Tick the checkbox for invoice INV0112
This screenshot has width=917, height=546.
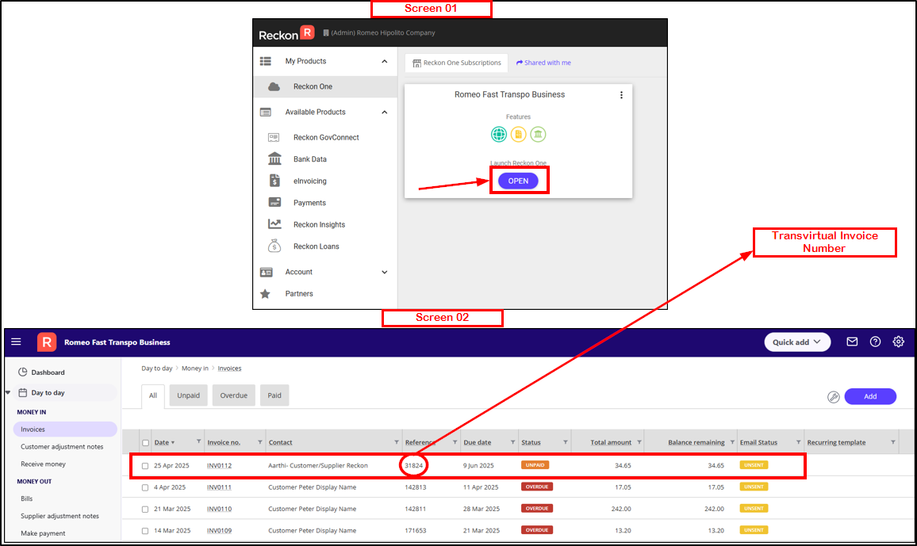[145, 466]
